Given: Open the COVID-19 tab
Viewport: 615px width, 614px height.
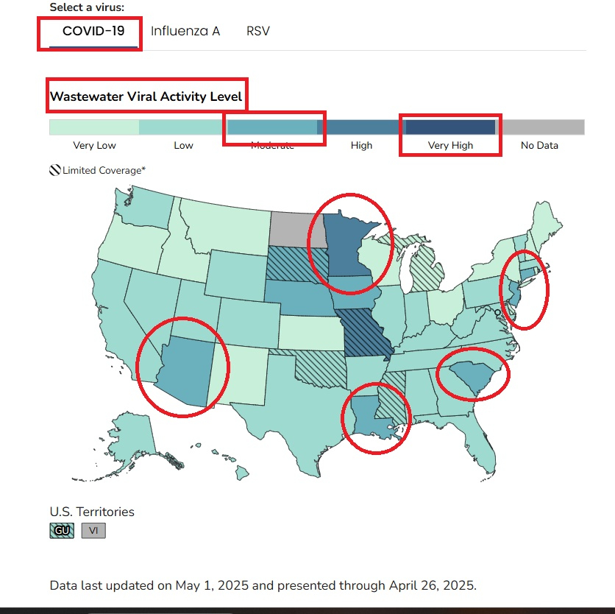Looking at the screenshot, I should (x=93, y=31).
